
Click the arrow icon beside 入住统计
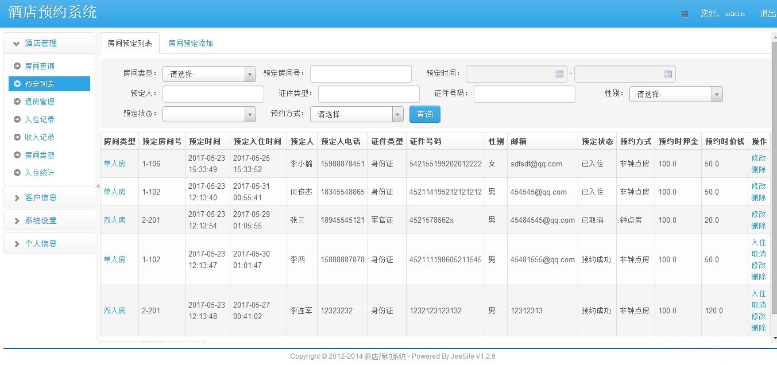tap(17, 173)
